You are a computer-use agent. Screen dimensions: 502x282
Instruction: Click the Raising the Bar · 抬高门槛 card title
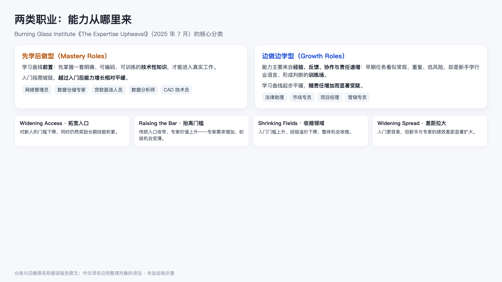[171, 123]
